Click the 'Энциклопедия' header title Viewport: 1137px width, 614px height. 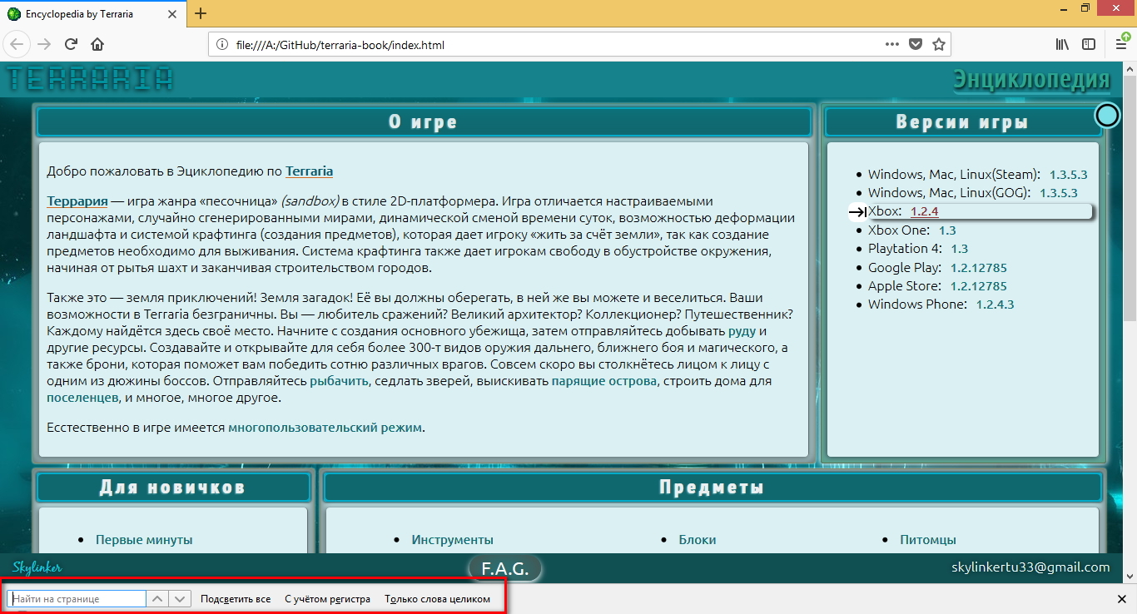coord(1032,80)
